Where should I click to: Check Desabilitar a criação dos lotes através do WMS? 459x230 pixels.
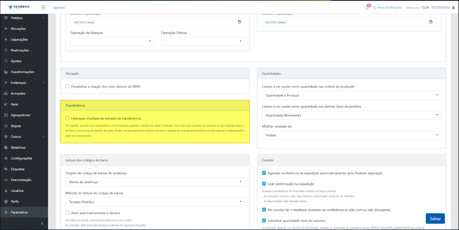point(67,86)
